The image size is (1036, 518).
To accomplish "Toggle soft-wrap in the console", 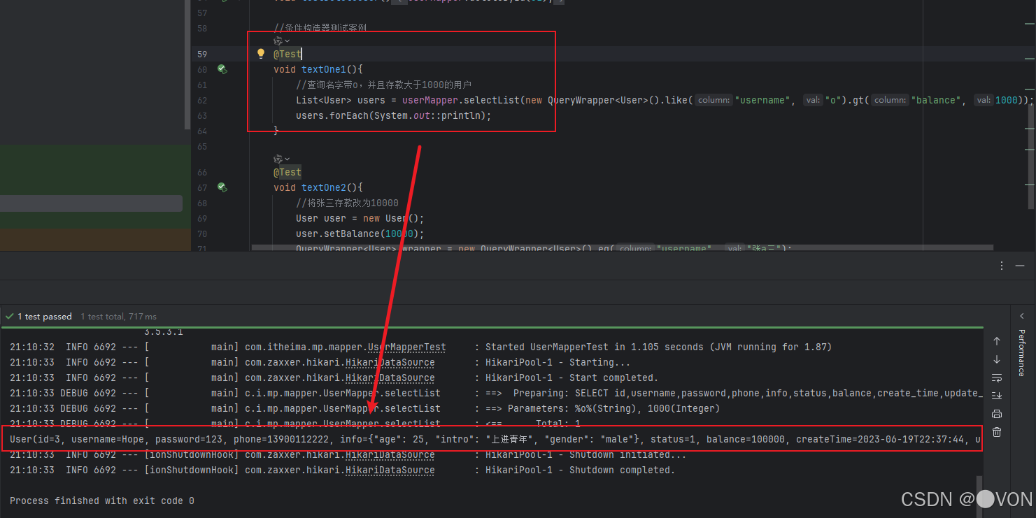I will tap(997, 377).
